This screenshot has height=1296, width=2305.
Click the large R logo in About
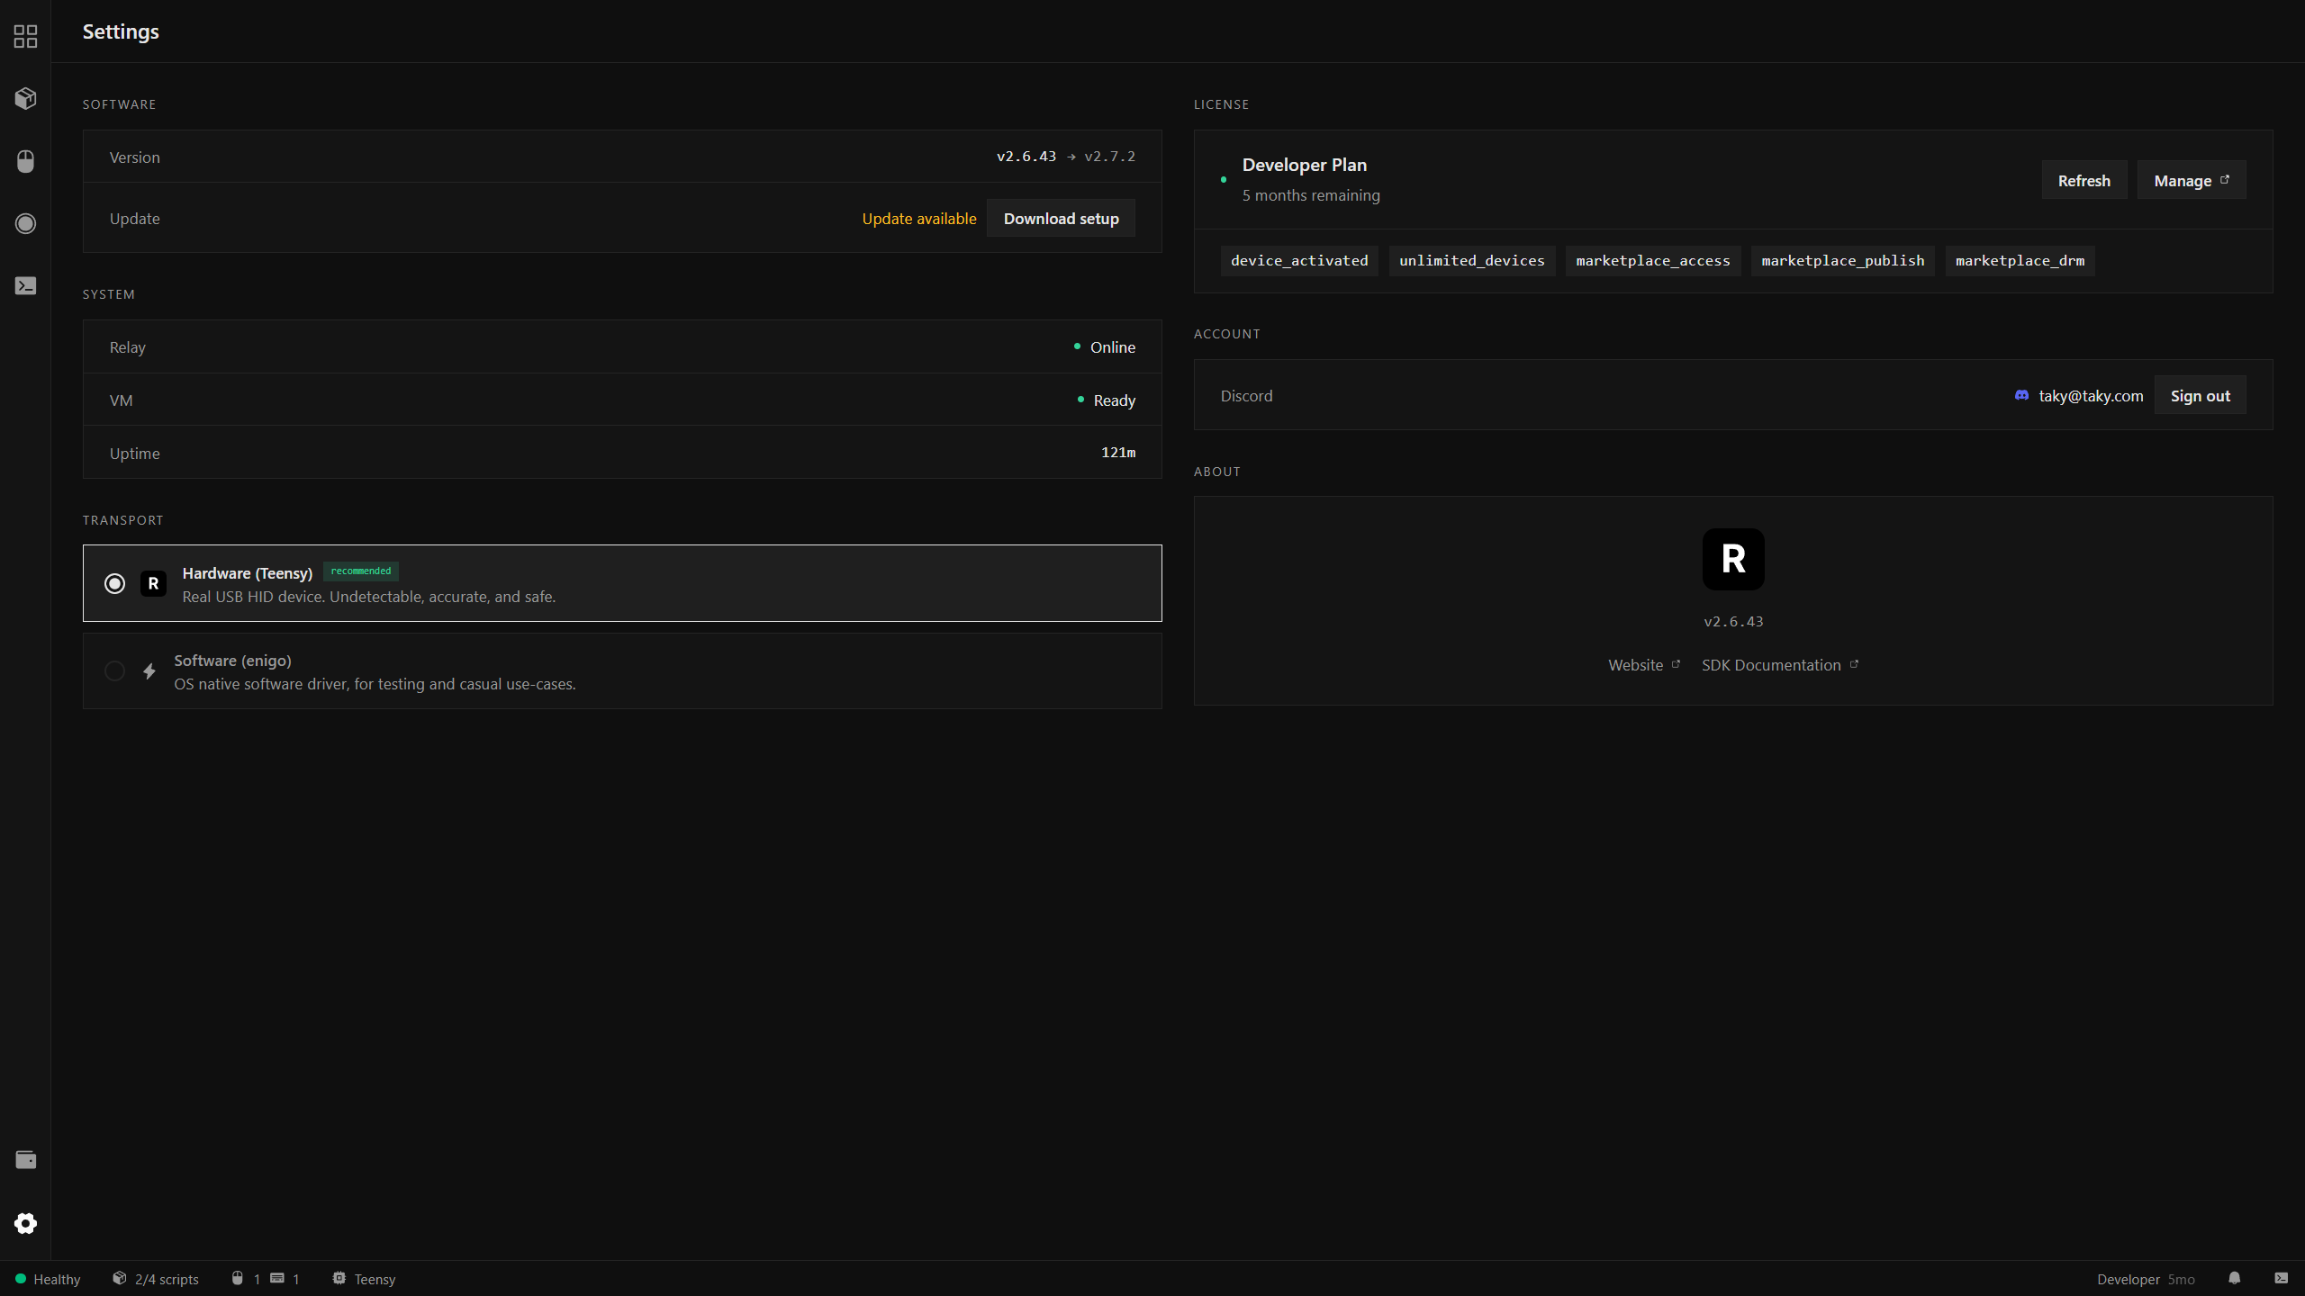click(x=1733, y=559)
